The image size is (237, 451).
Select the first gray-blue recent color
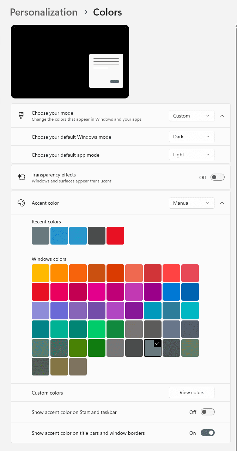(x=41, y=236)
